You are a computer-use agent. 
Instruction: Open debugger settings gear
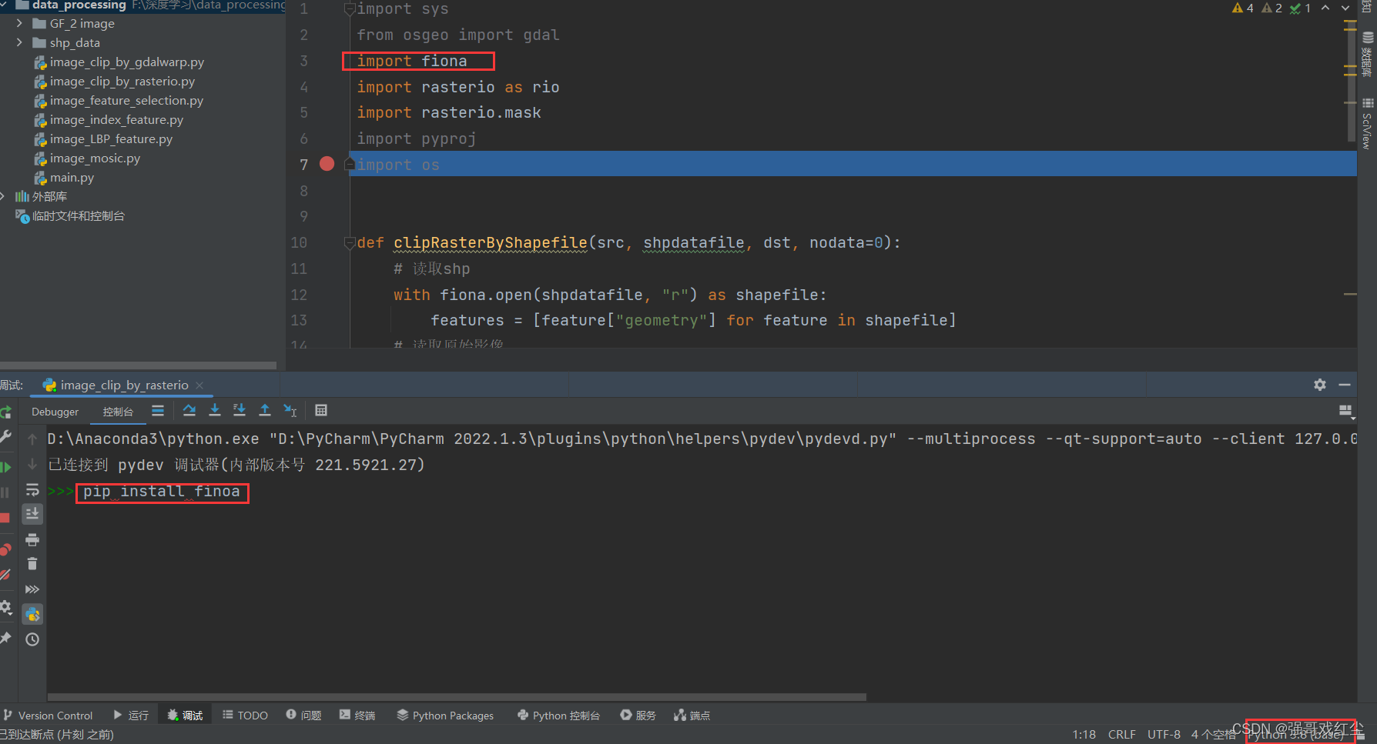[6, 607]
